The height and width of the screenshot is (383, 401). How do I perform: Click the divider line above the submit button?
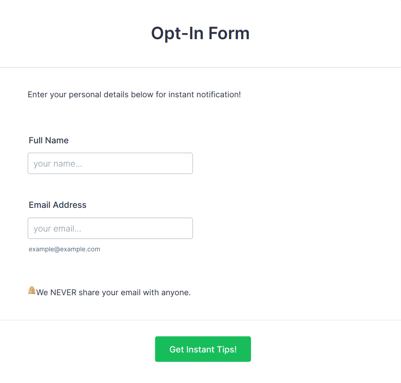200,320
